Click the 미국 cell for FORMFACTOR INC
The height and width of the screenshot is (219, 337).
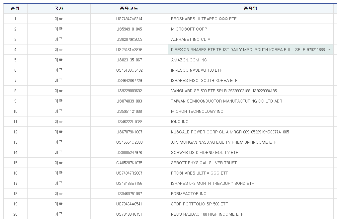point(59,194)
